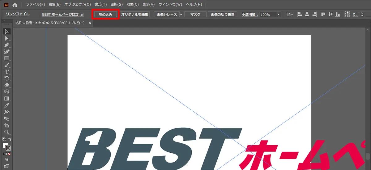Click the 不透明度 label link
Screen dimensions: 371x170
click(x=250, y=15)
